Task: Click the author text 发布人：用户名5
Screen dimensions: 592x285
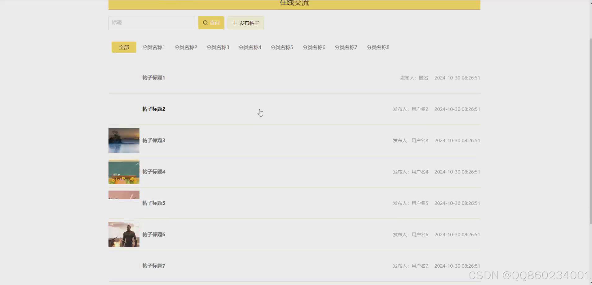Action: pos(410,203)
